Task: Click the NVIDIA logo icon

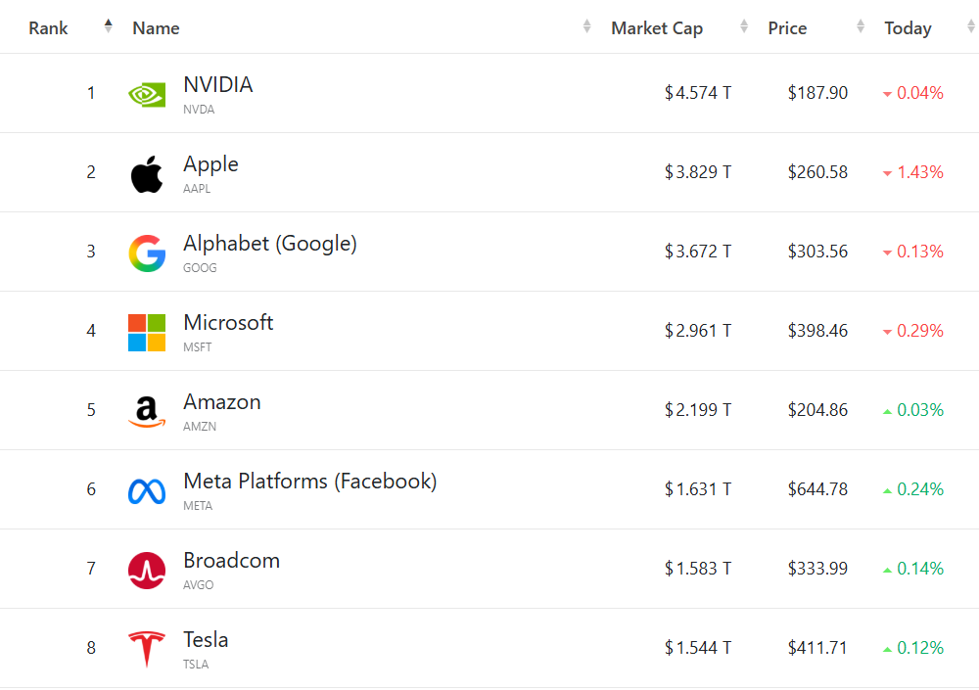Action: 147,94
